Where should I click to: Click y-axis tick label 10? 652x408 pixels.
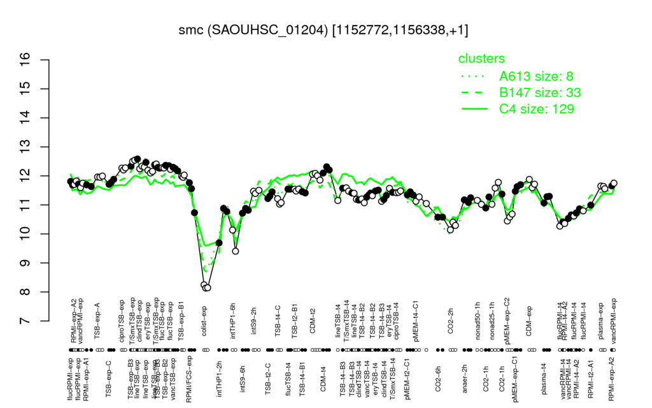(x=25, y=234)
